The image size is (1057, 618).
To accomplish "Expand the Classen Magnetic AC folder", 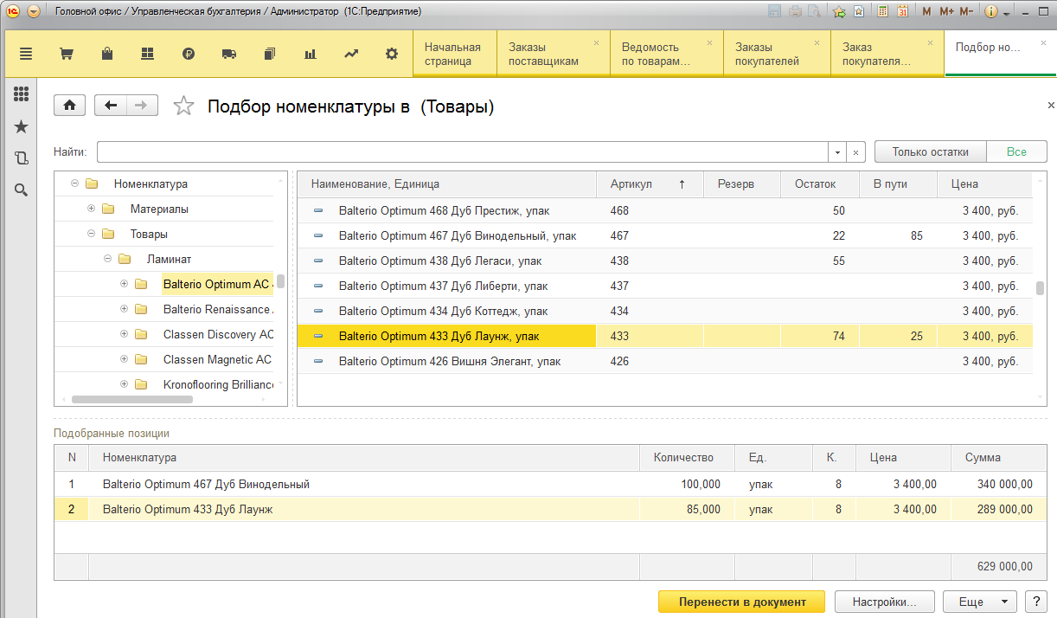I will [x=124, y=359].
